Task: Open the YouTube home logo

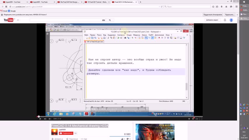Action: (x=8, y=20)
